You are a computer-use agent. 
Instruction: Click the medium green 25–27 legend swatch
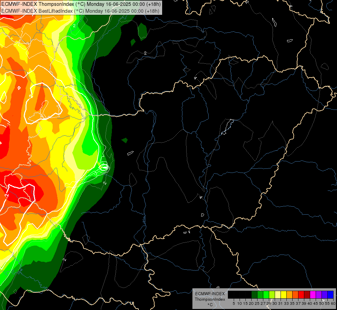[x=260, y=294]
